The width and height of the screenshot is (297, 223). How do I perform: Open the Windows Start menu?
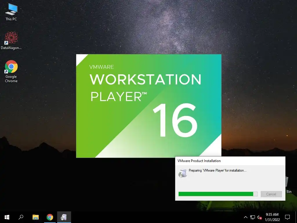coord(7,217)
